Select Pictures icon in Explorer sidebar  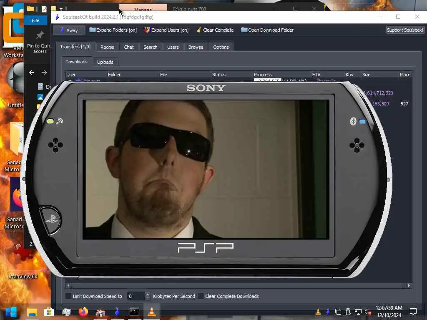40,97
